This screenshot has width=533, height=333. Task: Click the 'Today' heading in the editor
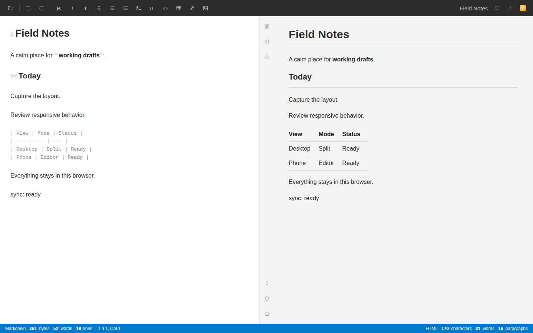click(x=30, y=76)
